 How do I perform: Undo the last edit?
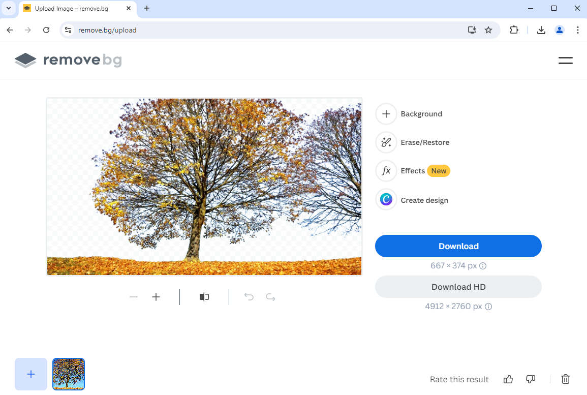click(x=249, y=297)
